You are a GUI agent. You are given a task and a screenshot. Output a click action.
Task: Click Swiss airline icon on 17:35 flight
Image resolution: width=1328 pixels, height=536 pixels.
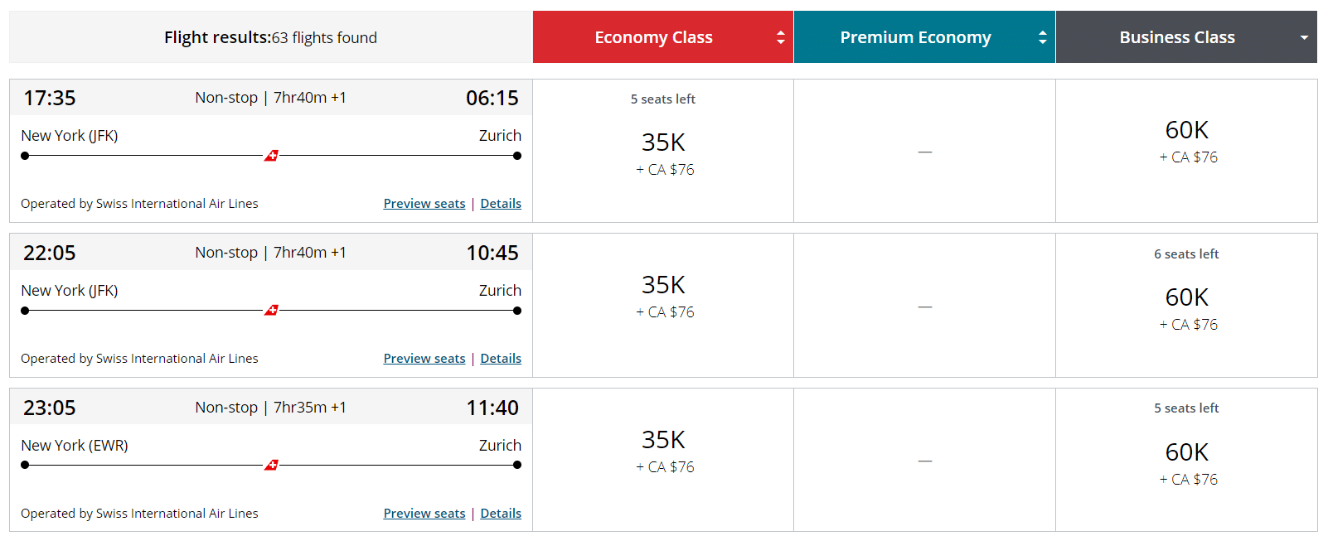click(271, 156)
